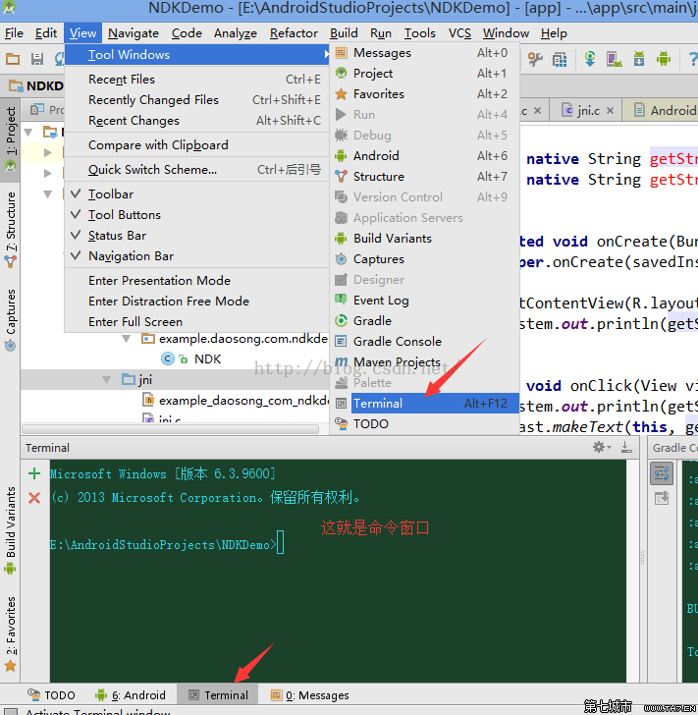The image size is (698, 715).
Task: Open Terminal panel gear settings
Action: 602,447
